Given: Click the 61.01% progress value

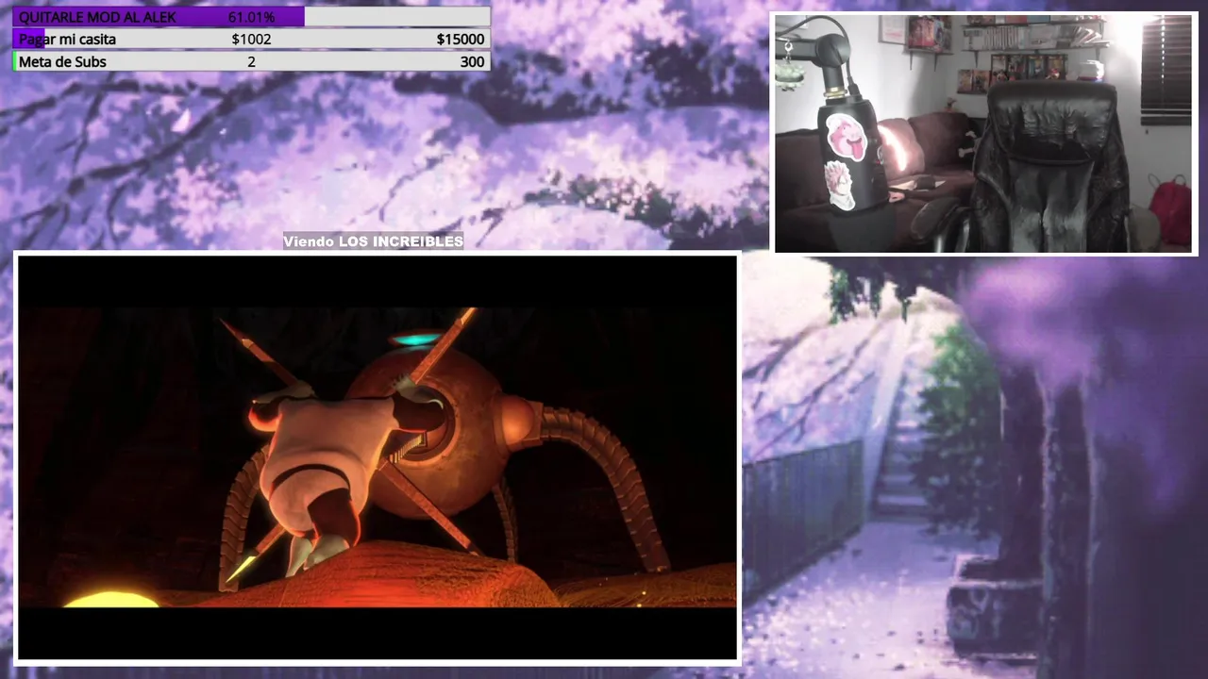Looking at the screenshot, I should click(251, 17).
